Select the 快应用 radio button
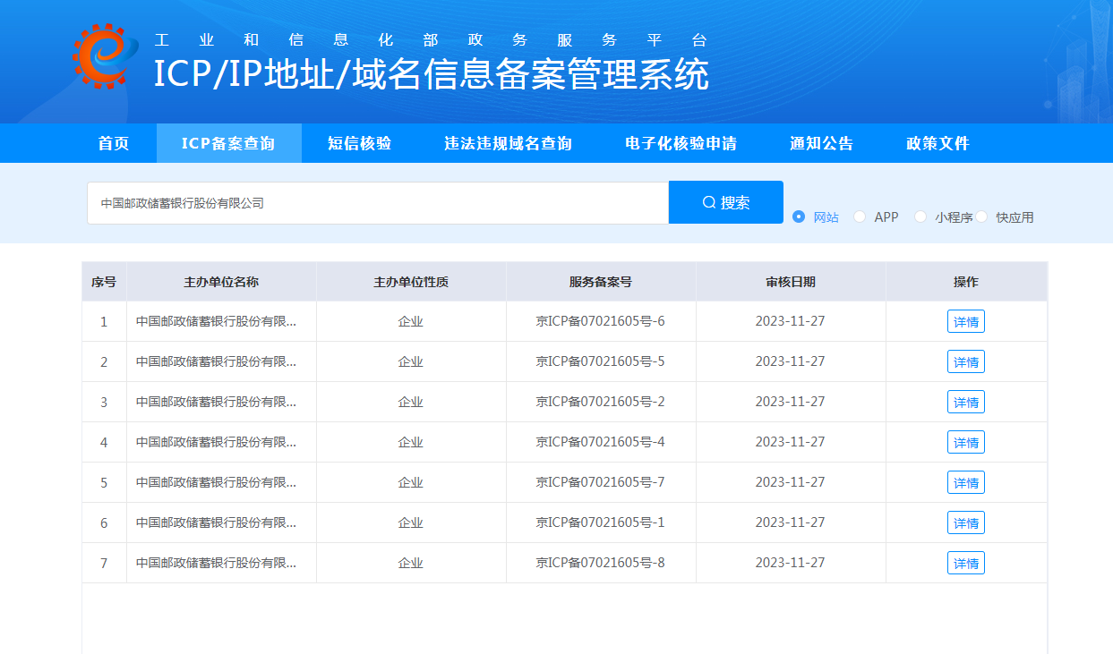 pyautogui.click(x=981, y=217)
